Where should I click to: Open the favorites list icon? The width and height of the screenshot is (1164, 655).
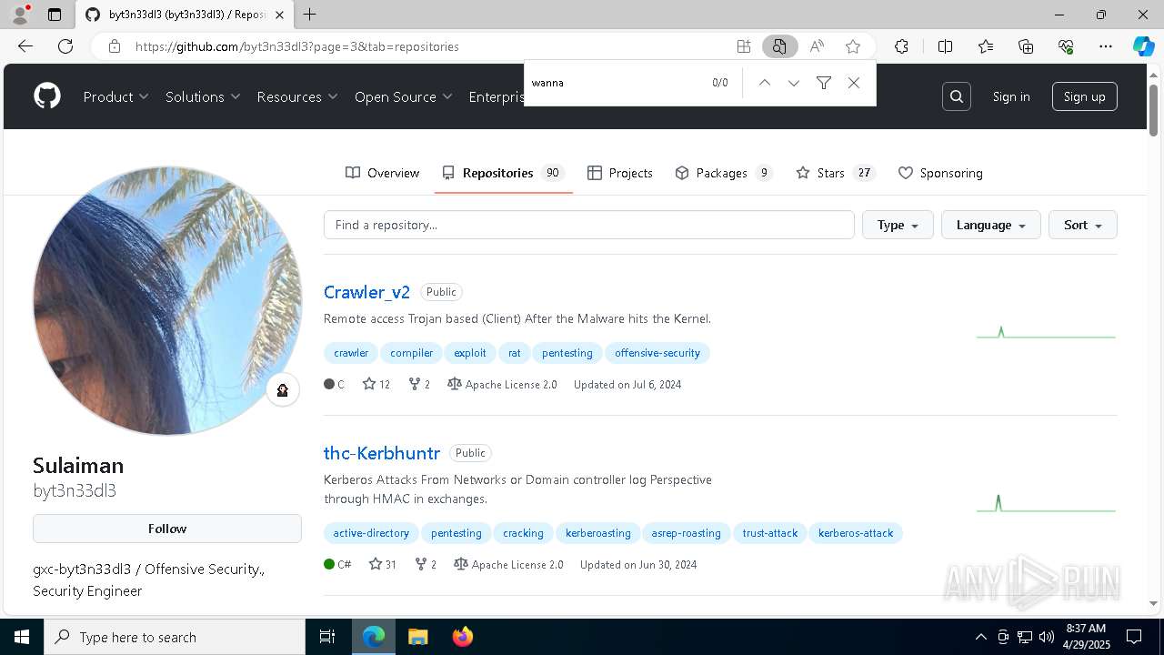(x=986, y=46)
